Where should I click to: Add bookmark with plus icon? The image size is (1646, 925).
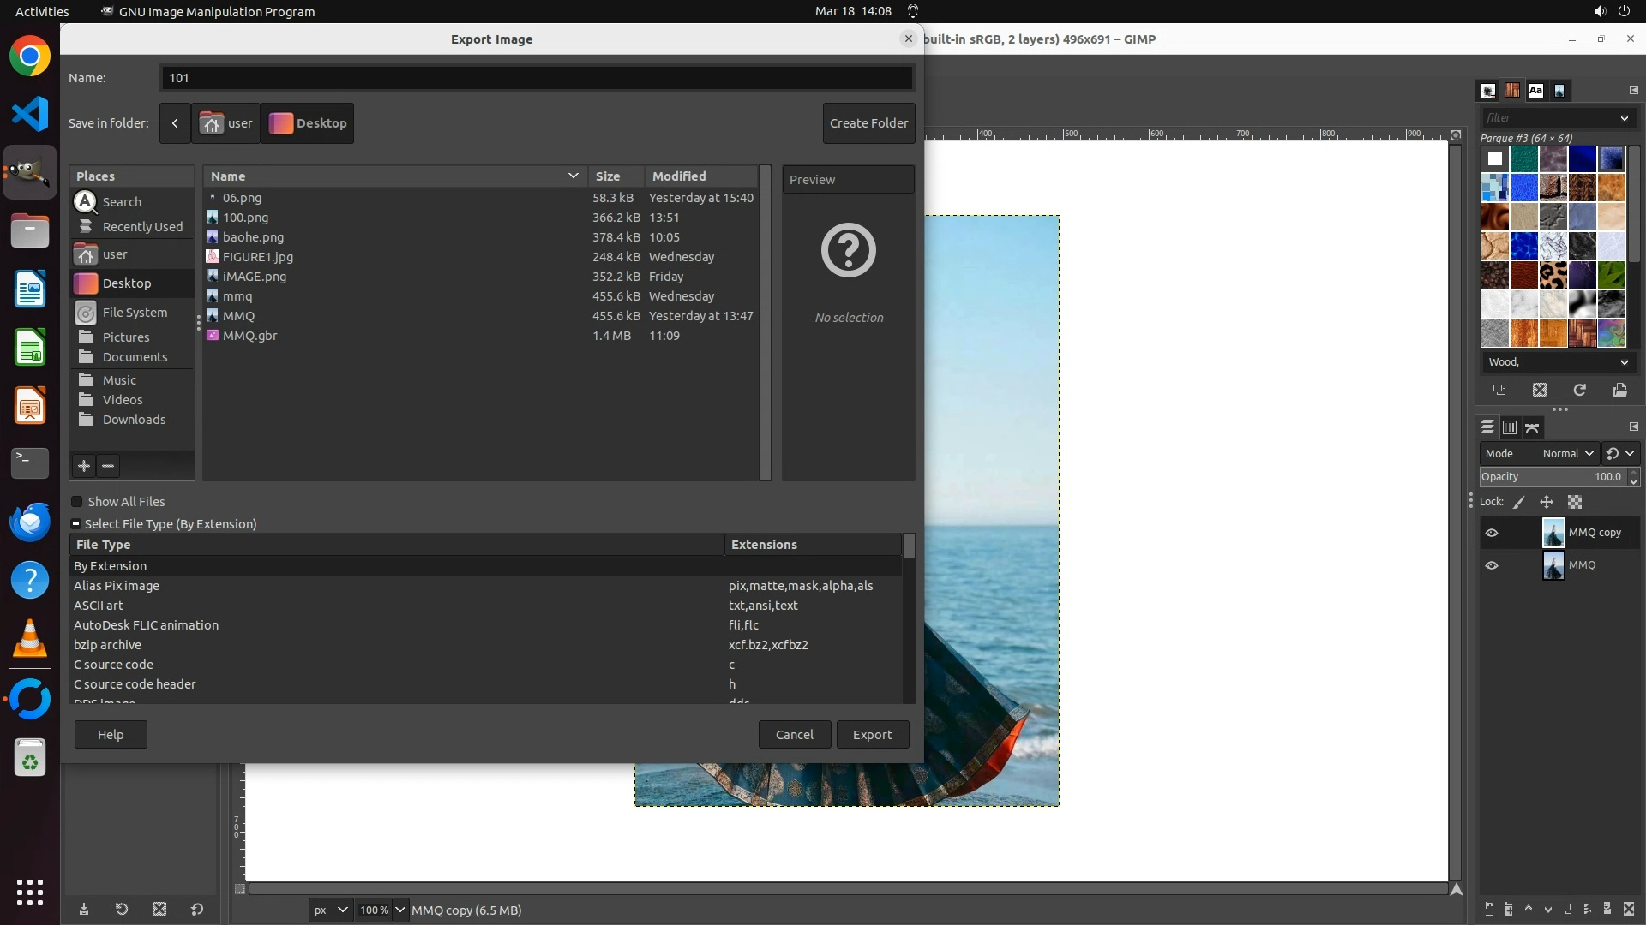[84, 466]
